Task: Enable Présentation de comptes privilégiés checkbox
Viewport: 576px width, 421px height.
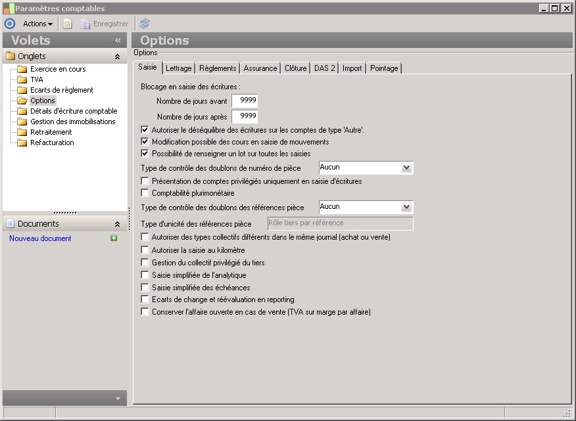Action: pos(145,181)
